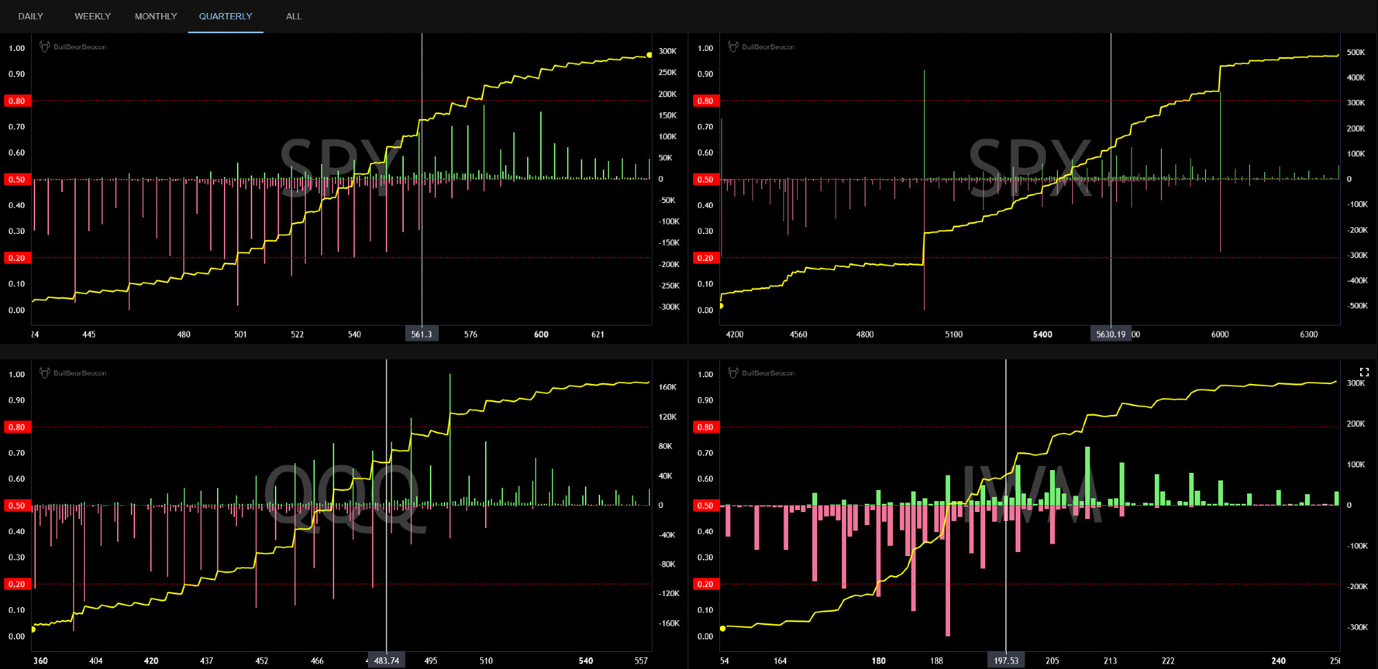Select the QUARTERLY tab

click(x=225, y=17)
